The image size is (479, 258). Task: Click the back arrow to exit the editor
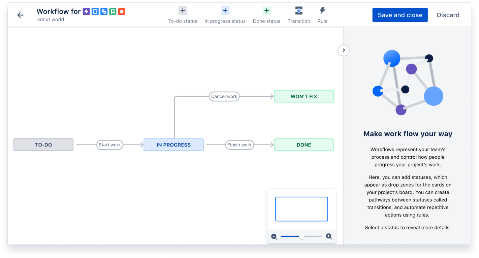20,15
